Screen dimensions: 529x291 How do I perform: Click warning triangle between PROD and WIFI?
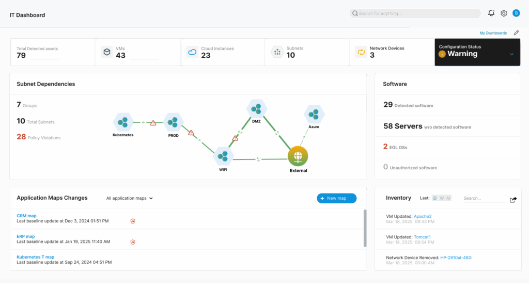191,133
